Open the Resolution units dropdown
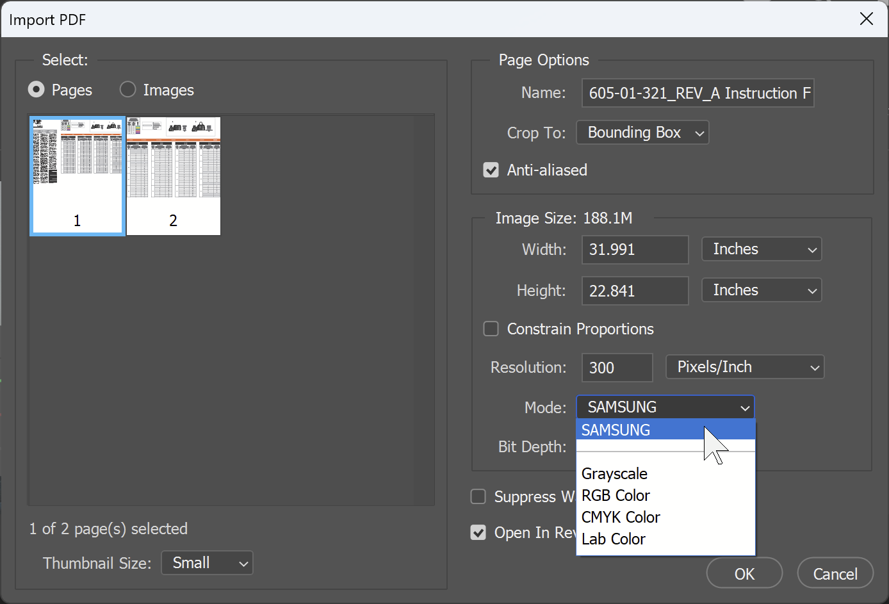 [x=745, y=367]
